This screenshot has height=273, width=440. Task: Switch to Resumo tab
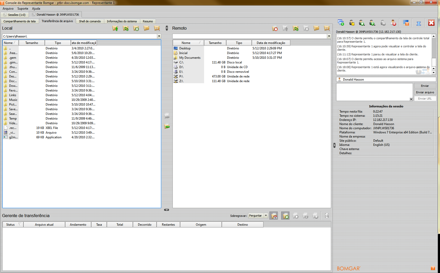[x=148, y=21]
